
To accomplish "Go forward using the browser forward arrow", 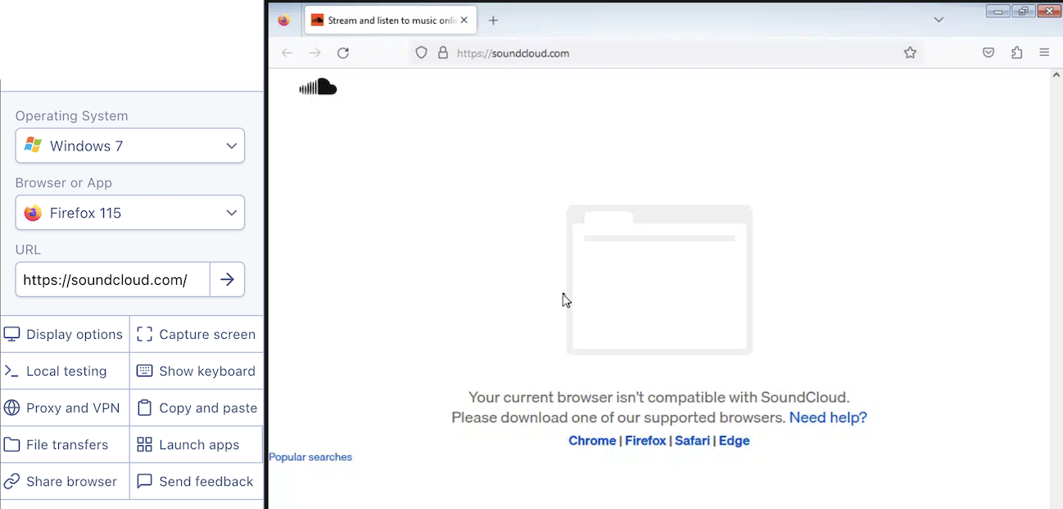I will point(315,53).
